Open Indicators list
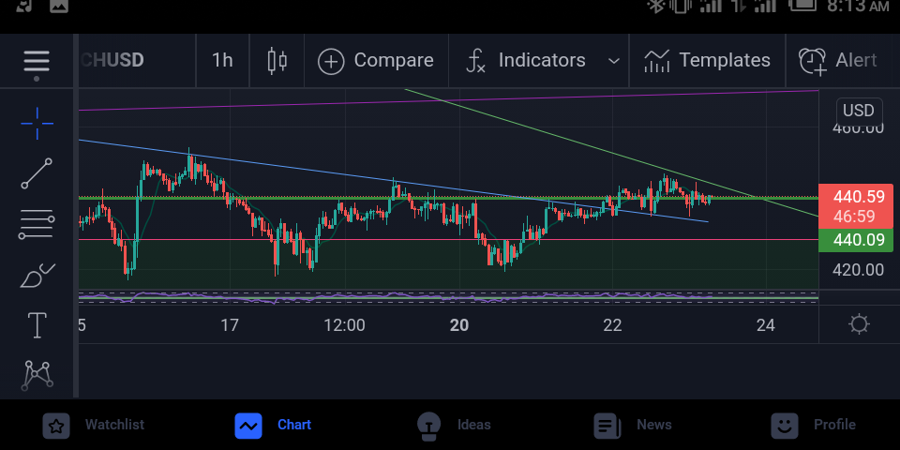 [525, 60]
